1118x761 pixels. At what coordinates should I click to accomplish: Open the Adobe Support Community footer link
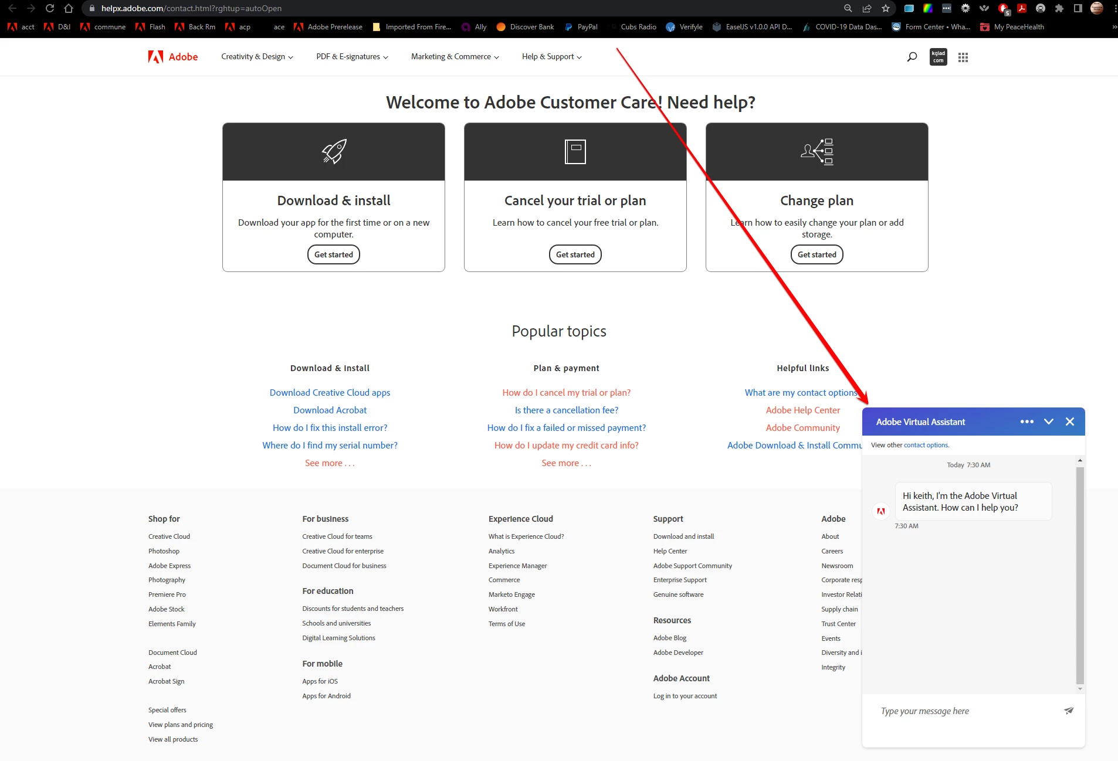pyautogui.click(x=693, y=566)
